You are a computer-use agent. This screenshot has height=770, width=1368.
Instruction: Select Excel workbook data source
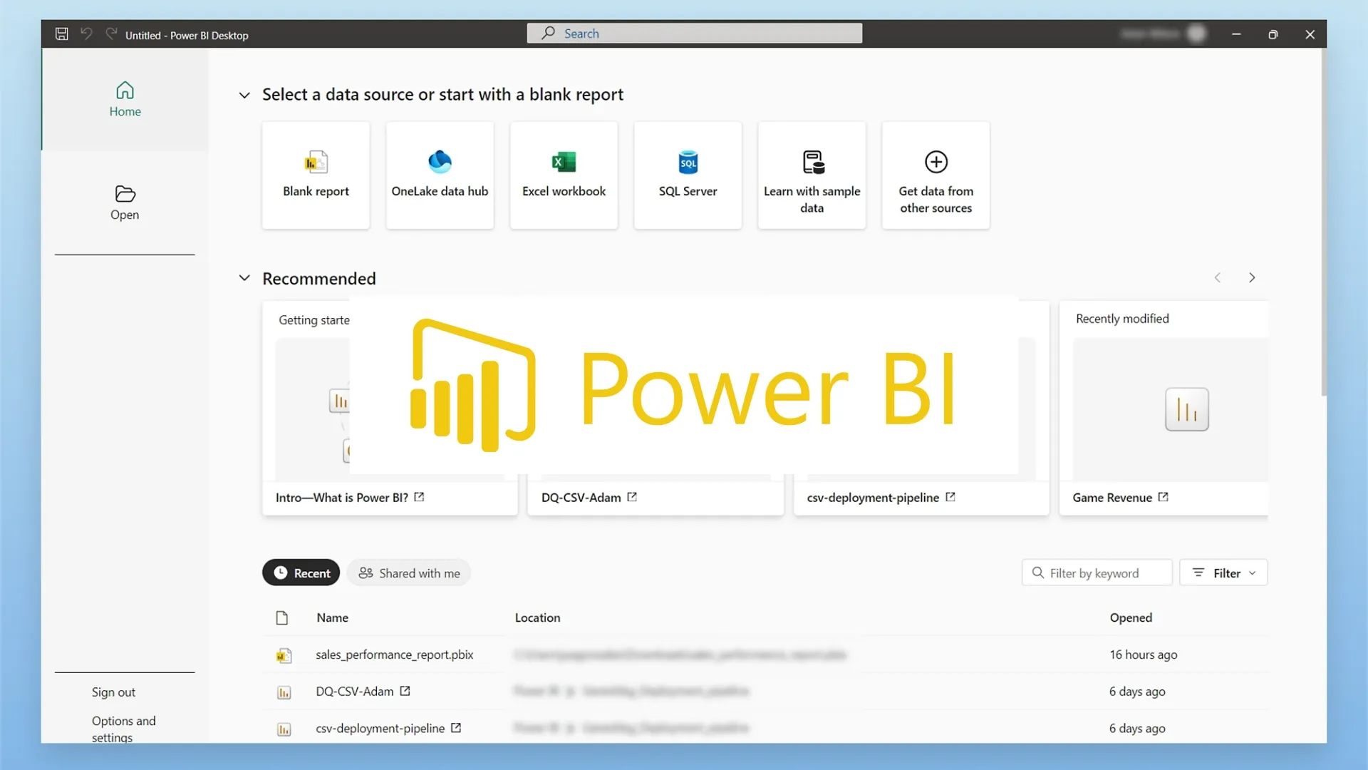(564, 175)
